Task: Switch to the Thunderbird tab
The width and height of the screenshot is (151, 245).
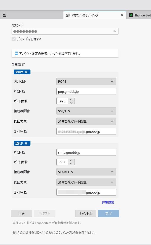Action: pos(140,15)
